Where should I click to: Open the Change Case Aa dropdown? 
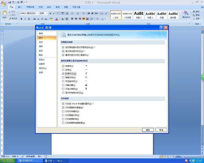[46, 19]
